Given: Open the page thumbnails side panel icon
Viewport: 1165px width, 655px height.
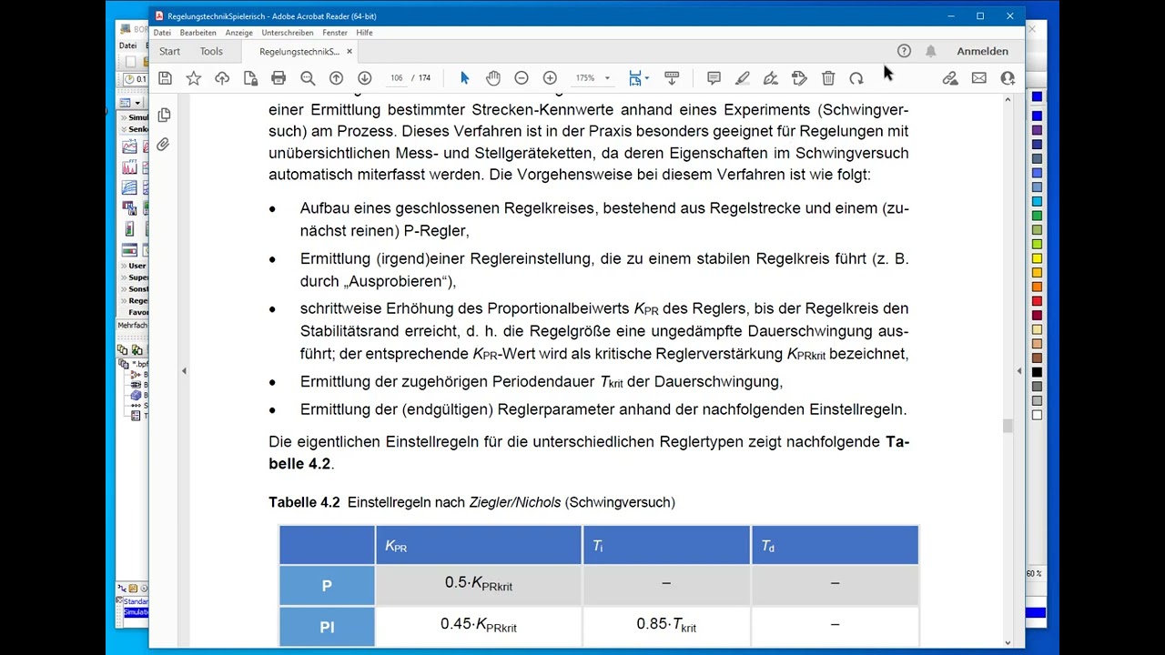Looking at the screenshot, I should tap(164, 116).
